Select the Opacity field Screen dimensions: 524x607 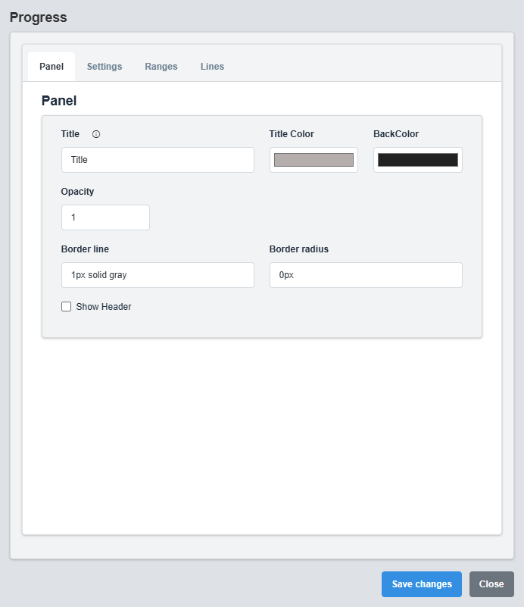(x=105, y=217)
